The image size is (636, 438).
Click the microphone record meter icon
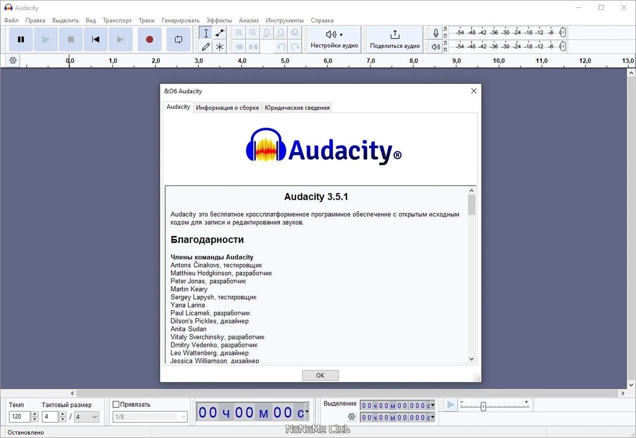tap(436, 33)
